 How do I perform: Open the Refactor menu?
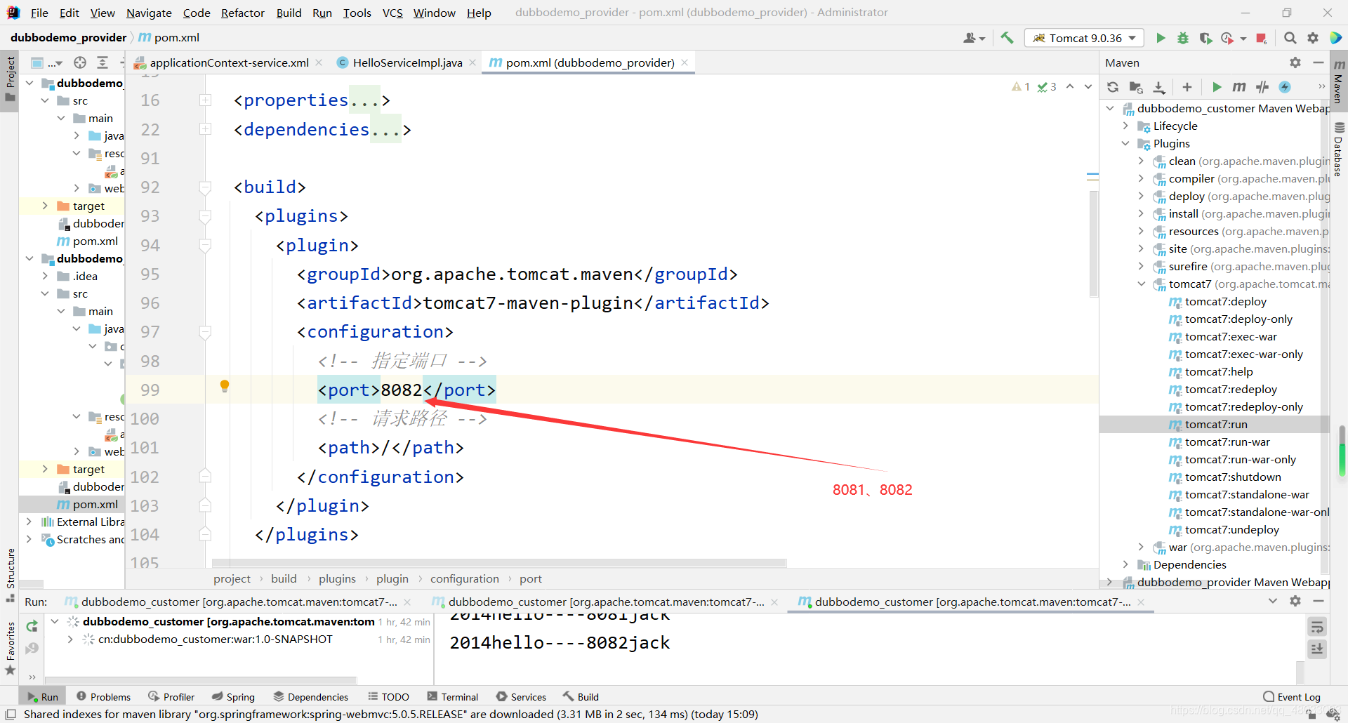tap(242, 13)
